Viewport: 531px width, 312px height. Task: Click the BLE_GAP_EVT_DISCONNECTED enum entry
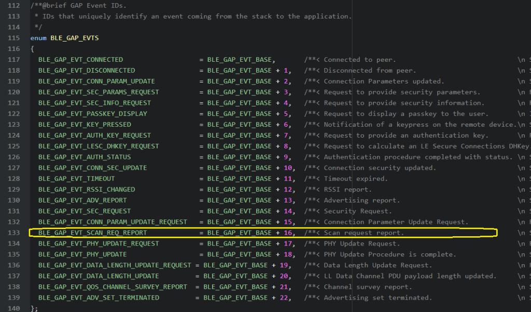87,71
